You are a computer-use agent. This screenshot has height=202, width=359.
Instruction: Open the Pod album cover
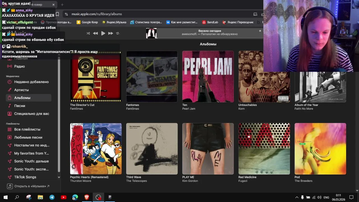coord(320,149)
